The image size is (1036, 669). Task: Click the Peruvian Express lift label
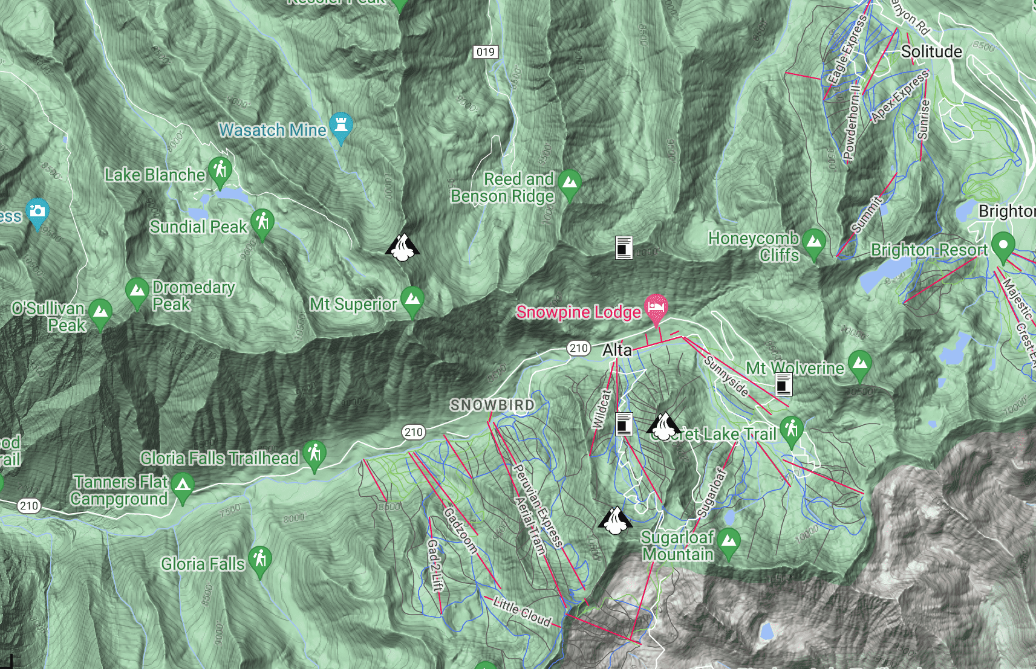click(x=539, y=506)
